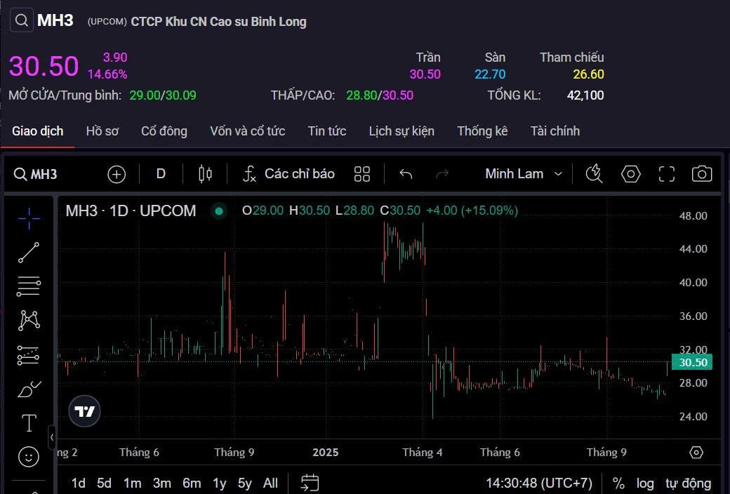
Task: Open chart settings hexagon icon
Action: point(631,174)
